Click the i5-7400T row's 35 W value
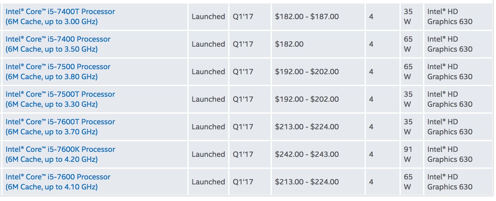This screenshot has width=496, height=201. [x=408, y=17]
